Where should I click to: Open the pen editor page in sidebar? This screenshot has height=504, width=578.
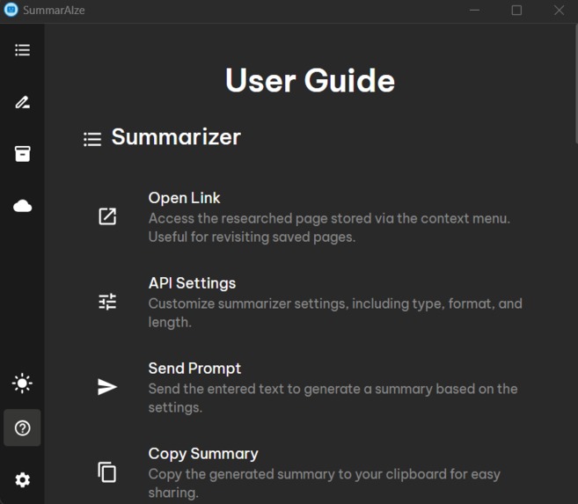22,102
